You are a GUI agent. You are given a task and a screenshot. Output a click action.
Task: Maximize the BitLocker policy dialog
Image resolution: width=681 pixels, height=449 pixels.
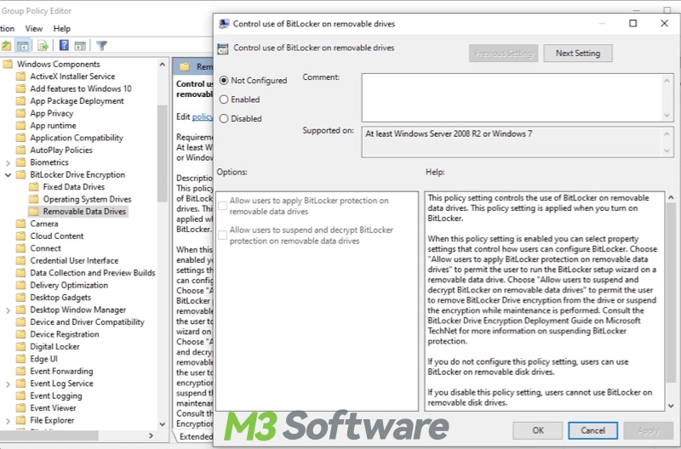pos(632,24)
